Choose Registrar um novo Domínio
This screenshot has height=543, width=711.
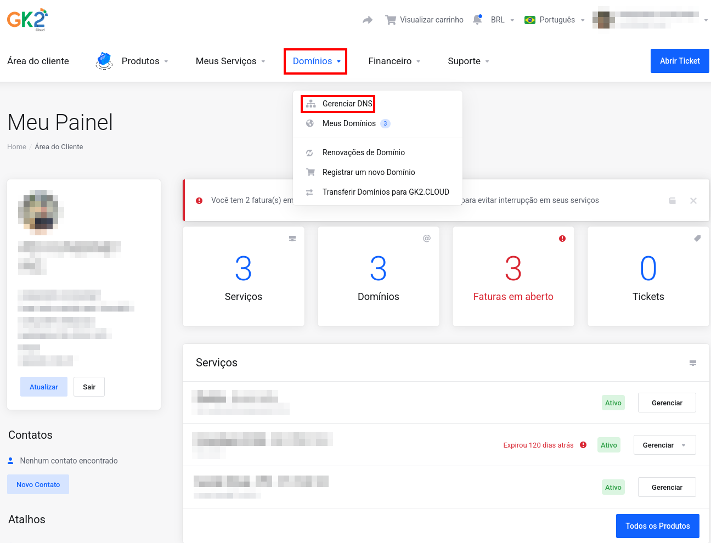(369, 172)
